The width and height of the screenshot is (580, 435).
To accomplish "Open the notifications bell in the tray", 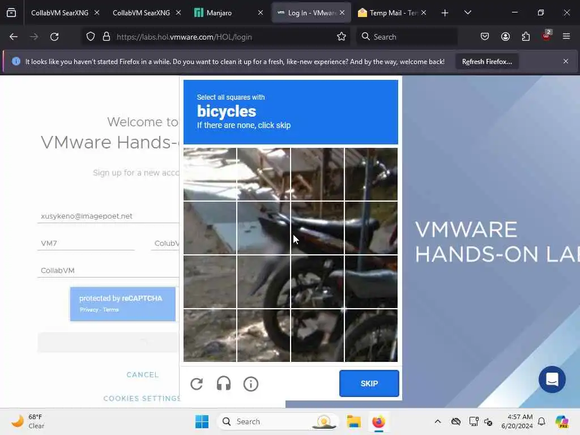I will tap(541, 421).
